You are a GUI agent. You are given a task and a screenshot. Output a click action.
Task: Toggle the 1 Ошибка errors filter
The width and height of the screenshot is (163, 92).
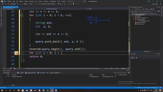pyautogui.click(x=20, y=73)
